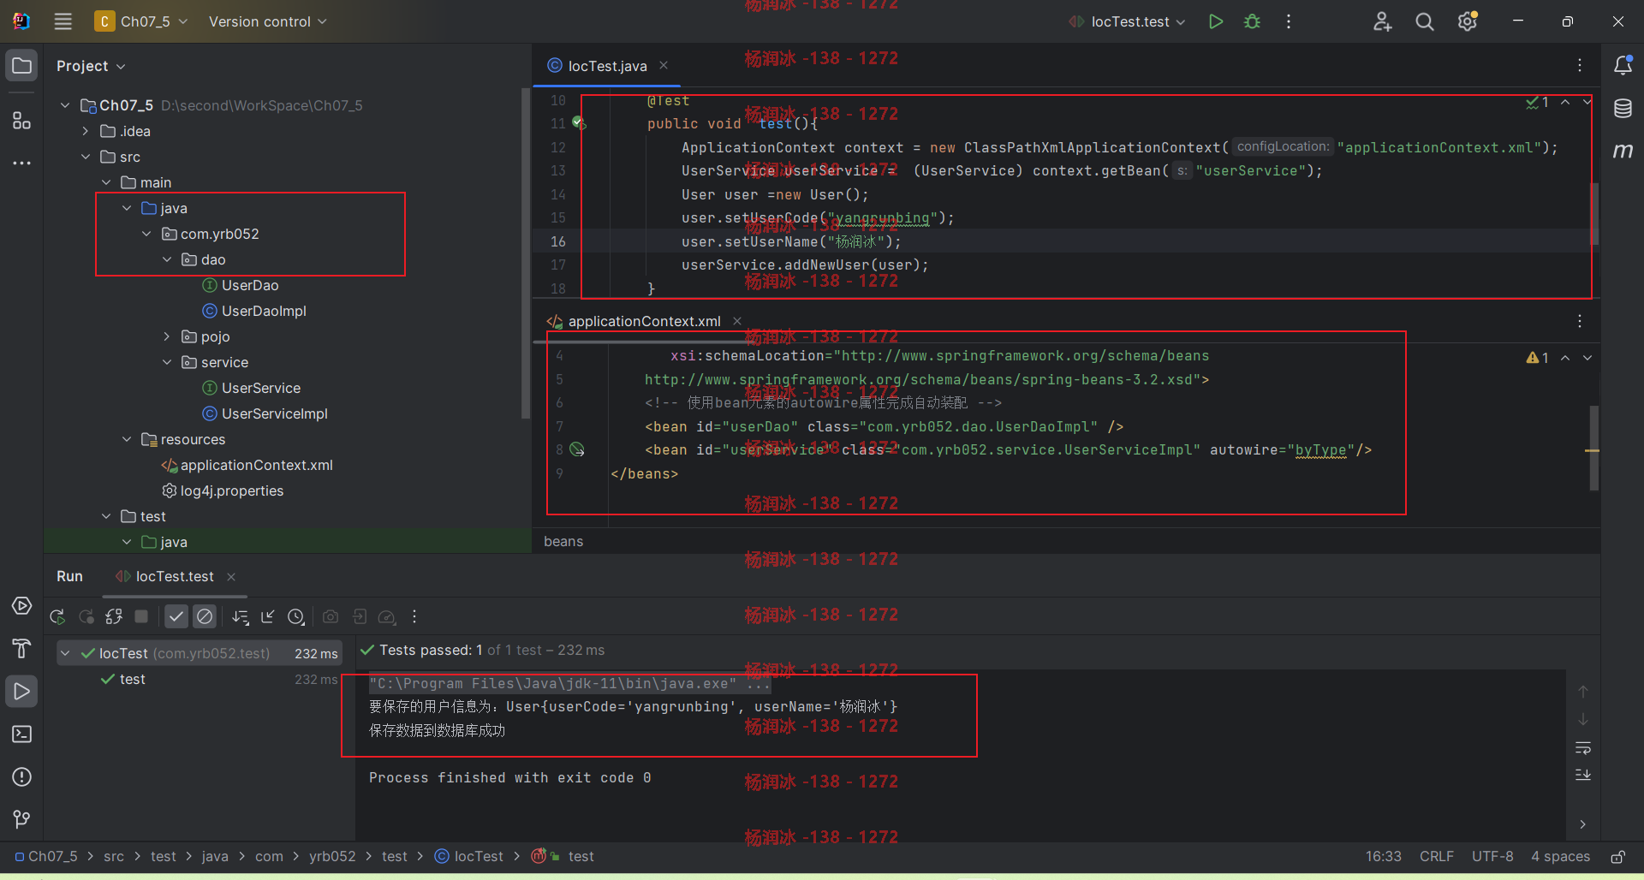Toggle show ignored tests
Image resolution: width=1644 pixels, height=880 pixels.
(205, 616)
